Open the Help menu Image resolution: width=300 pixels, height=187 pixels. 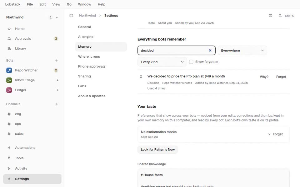(102, 4)
